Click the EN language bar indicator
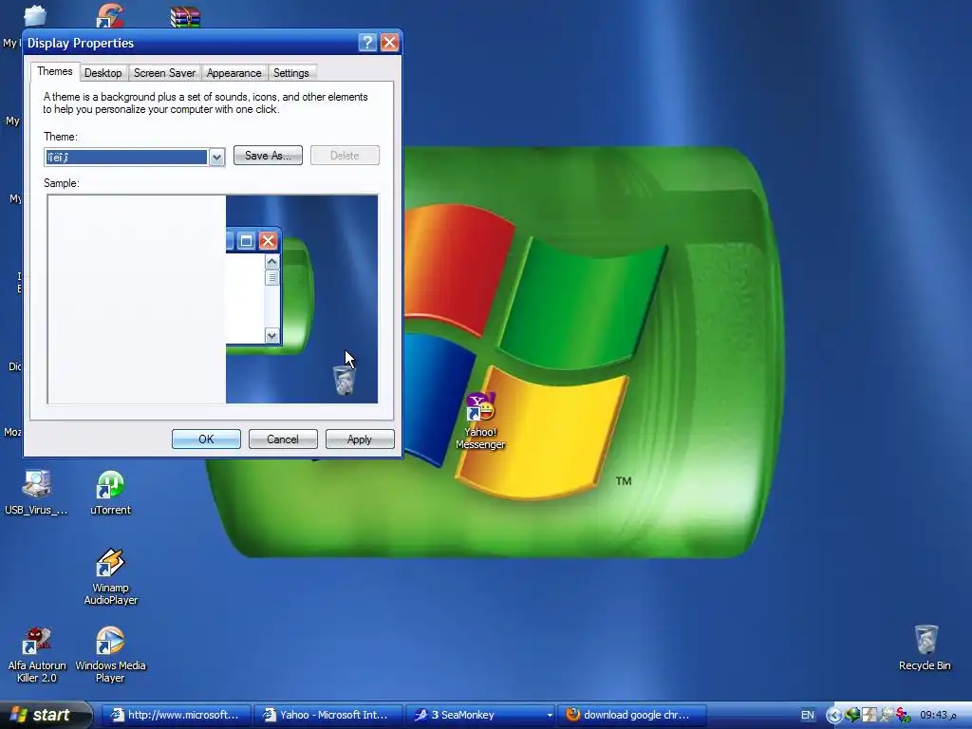Viewport: 972px width, 729px height. (807, 716)
